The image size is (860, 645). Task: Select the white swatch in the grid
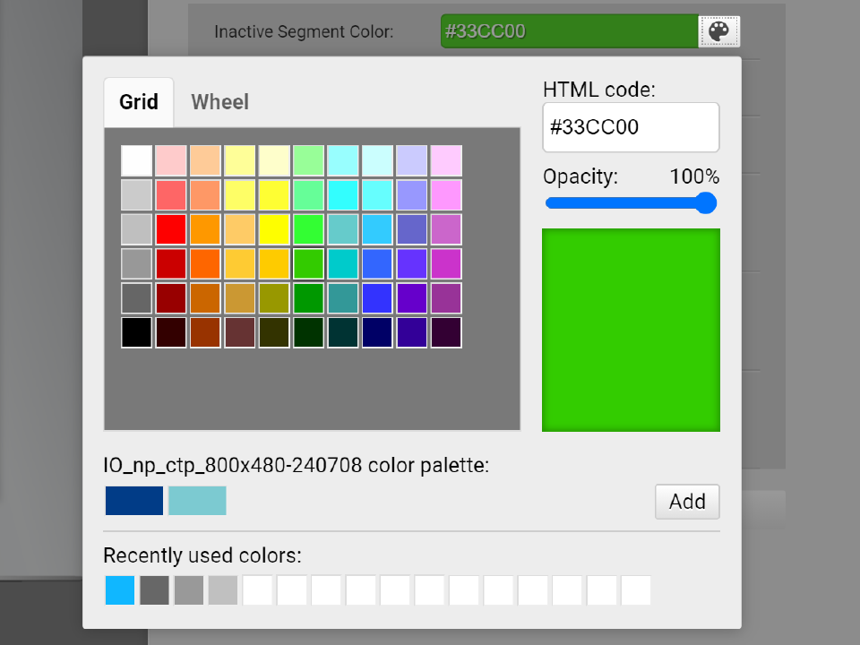[136, 161]
